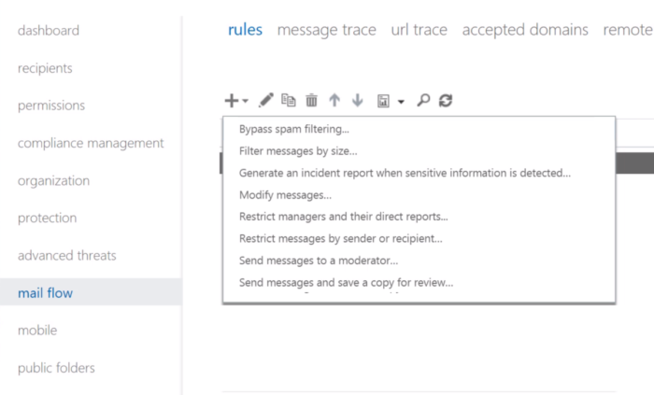
Task: Select "Filter messages by size..." menu entry
Action: [298, 150]
